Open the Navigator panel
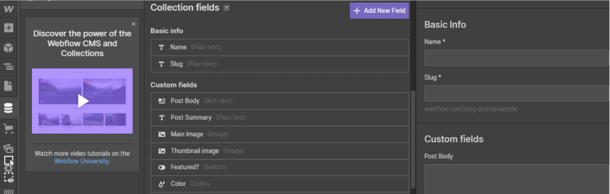 coord(9,67)
